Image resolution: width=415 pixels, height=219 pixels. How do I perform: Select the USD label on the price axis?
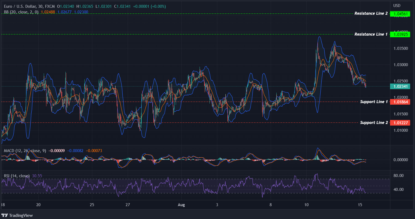coord(397,5)
